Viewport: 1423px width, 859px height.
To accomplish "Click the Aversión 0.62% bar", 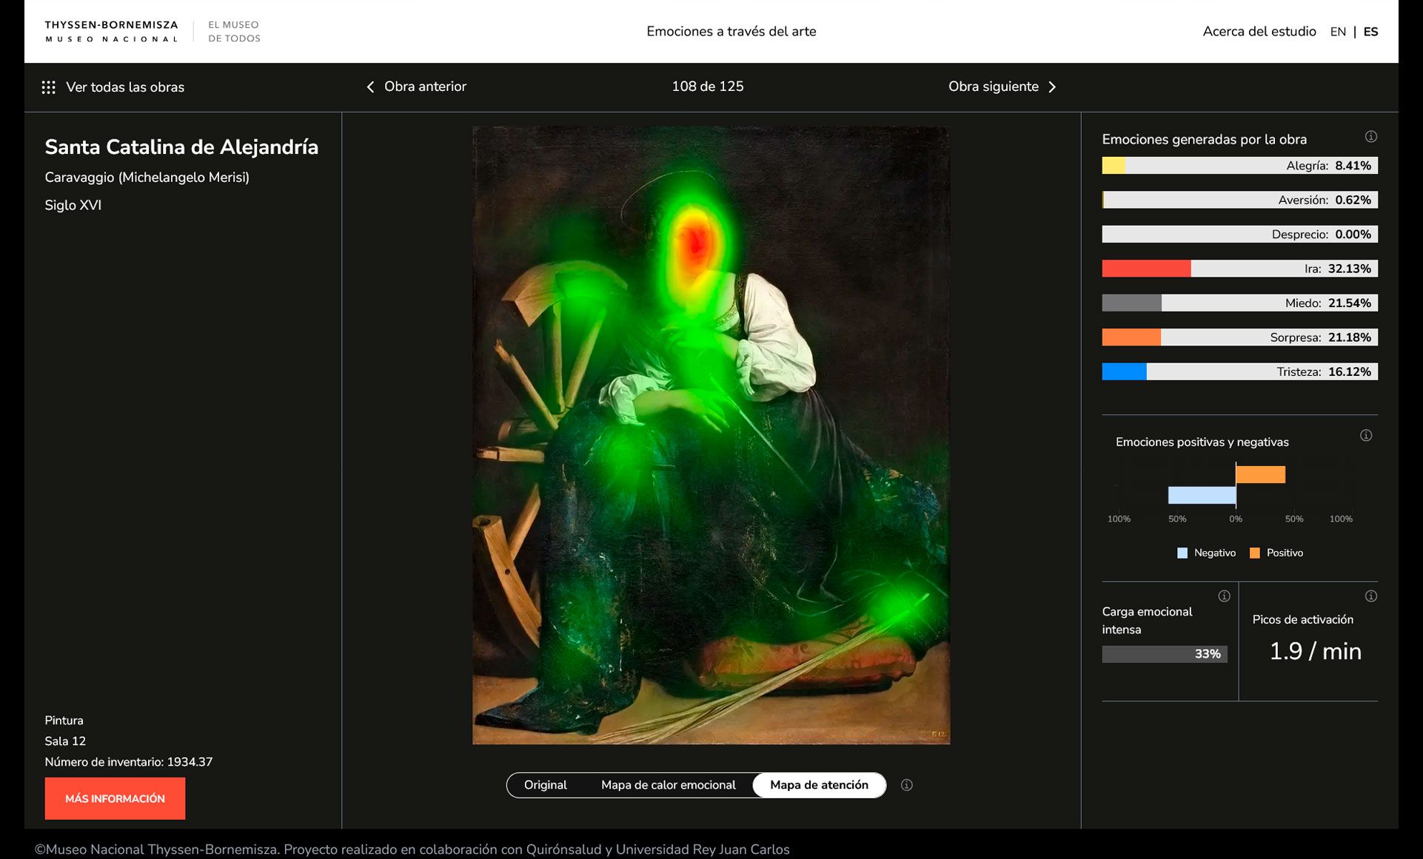I will tap(1239, 200).
